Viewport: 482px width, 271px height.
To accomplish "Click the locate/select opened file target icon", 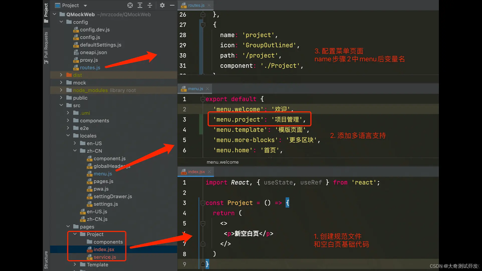I will click(x=130, y=5).
